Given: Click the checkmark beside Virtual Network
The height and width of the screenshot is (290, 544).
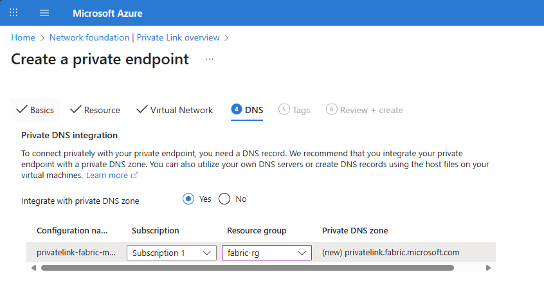Looking at the screenshot, I should coord(142,109).
